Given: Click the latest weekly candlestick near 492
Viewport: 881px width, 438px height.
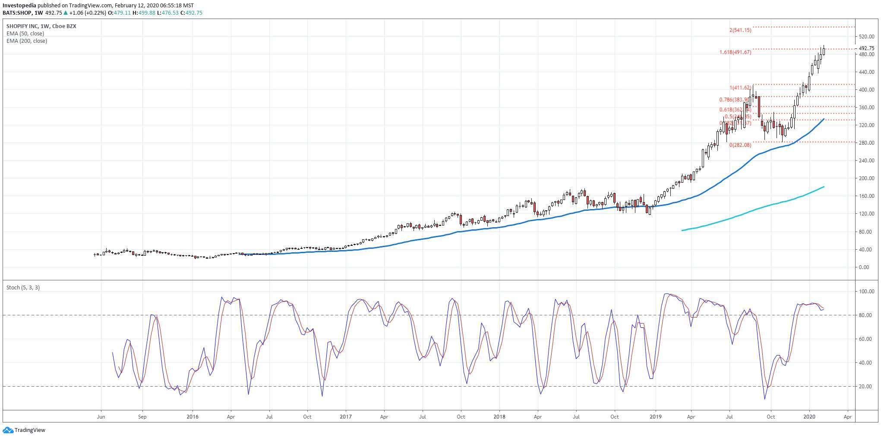Looking at the screenshot, I should [824, 51].
